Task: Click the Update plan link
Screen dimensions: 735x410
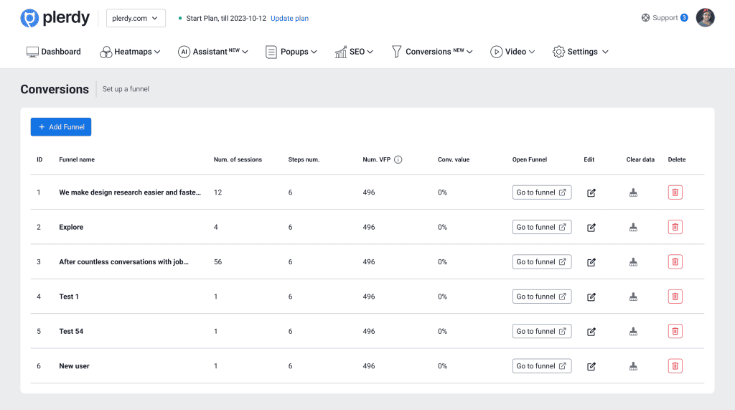Action: pyautogui.click(x=289, y=19)
